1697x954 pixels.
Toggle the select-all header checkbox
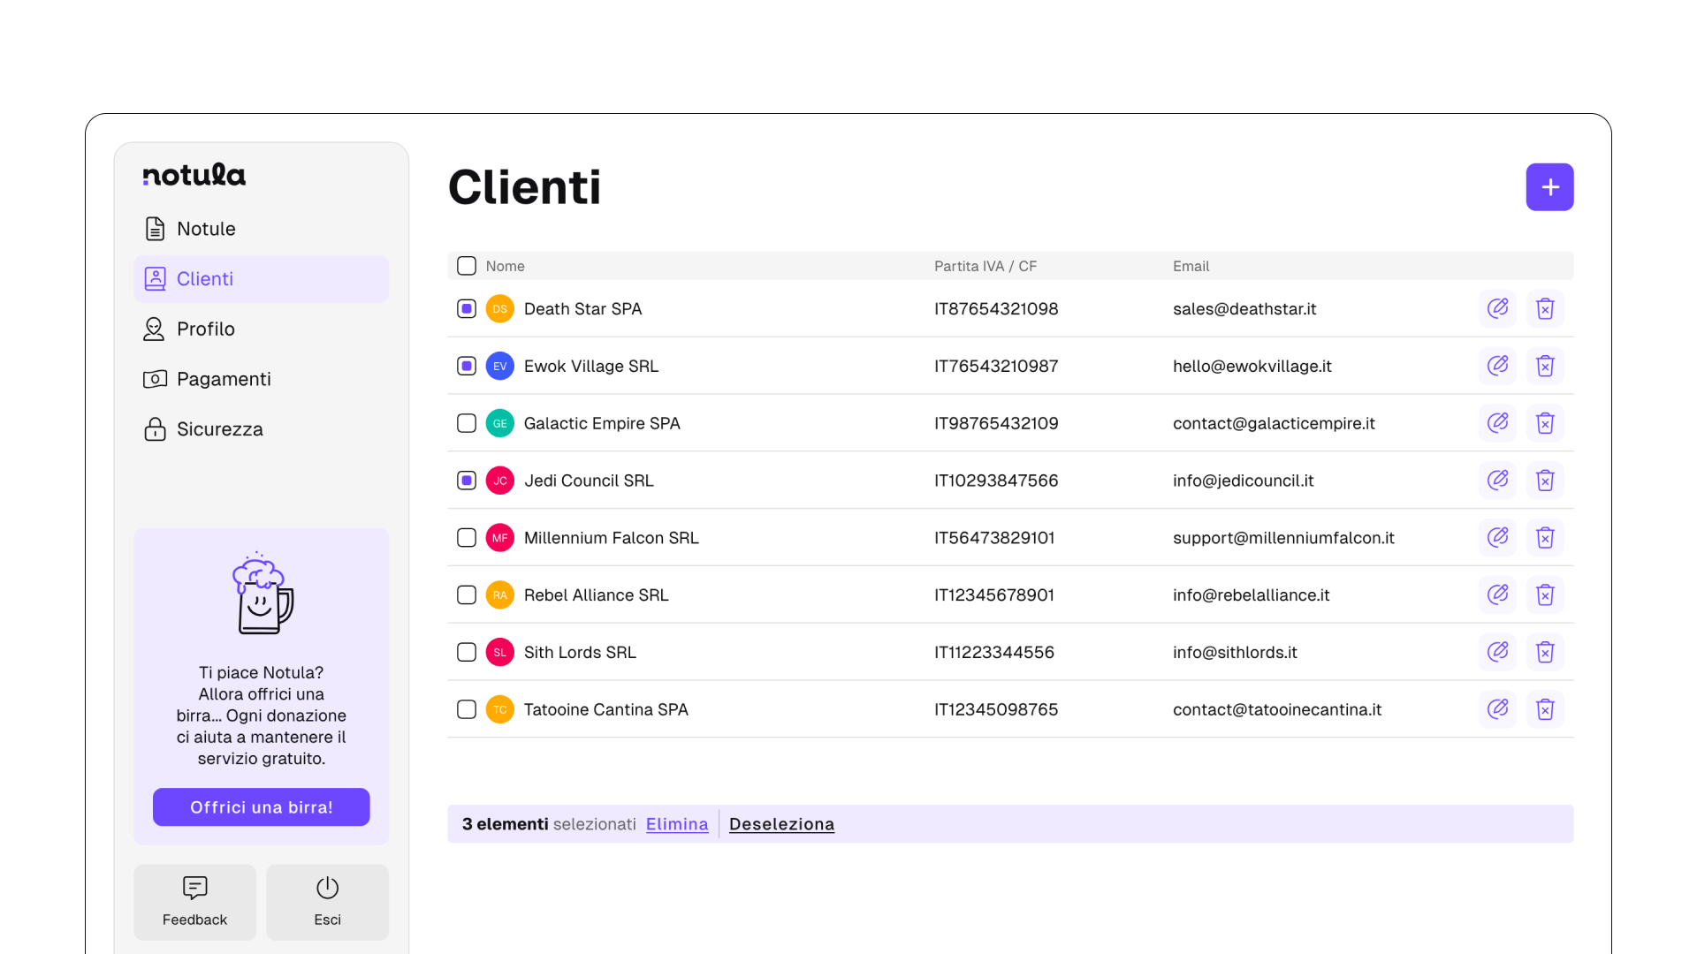click(x=467, y=266)
